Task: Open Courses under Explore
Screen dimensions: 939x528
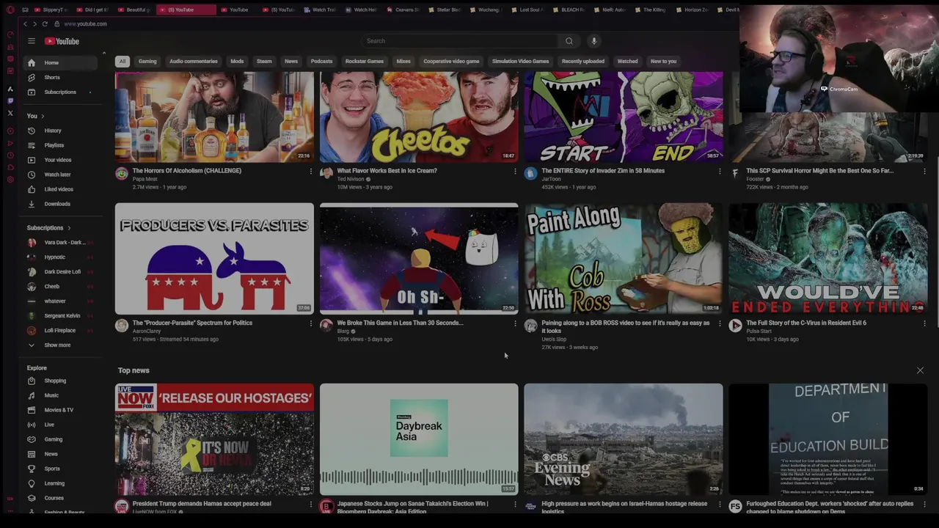Action: point(59,498)
